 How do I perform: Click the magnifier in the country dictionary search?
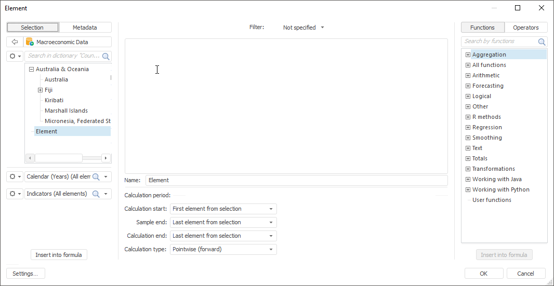[105, 56]
